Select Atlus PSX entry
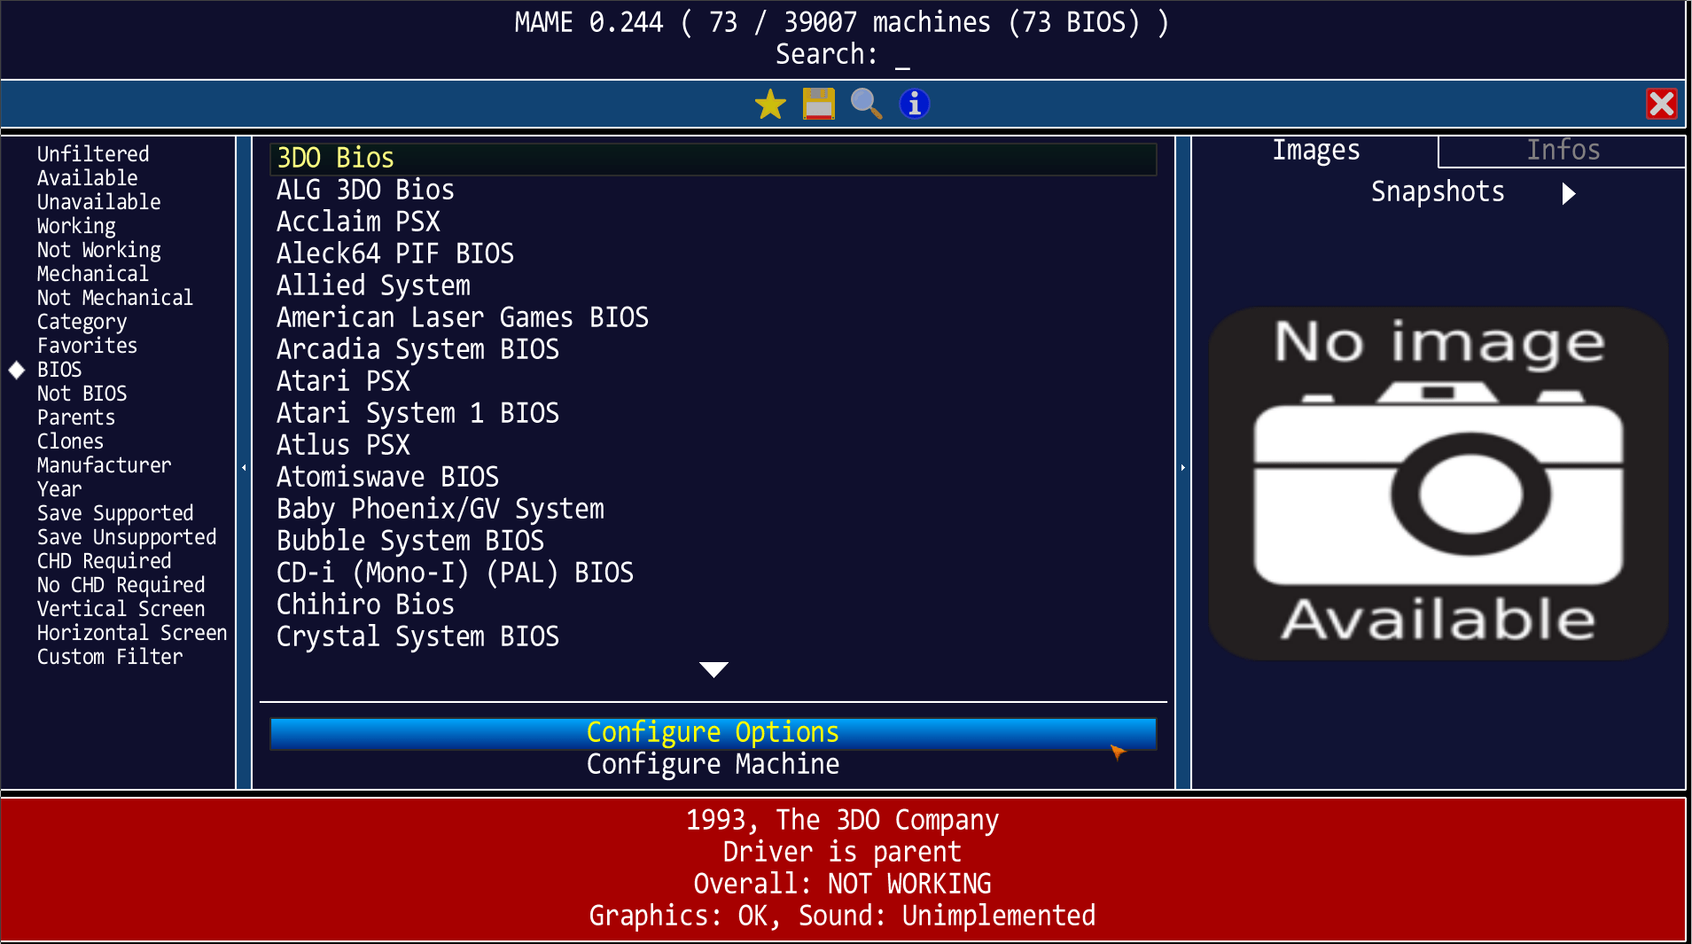1692x944 pixels. pyautogui.click(x=713, y=446)
